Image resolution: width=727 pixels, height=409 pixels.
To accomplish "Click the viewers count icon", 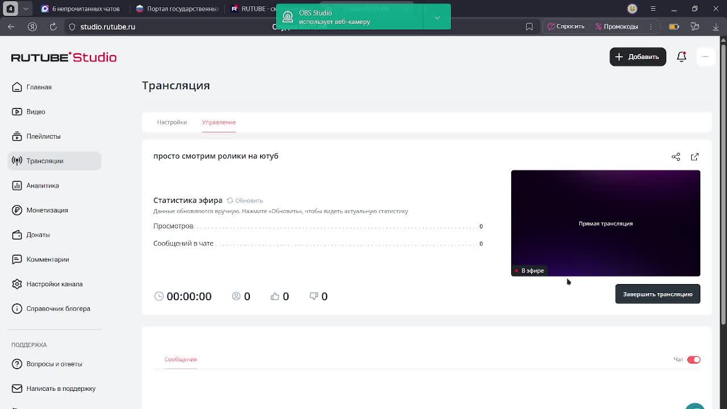I will click(236, 296).
